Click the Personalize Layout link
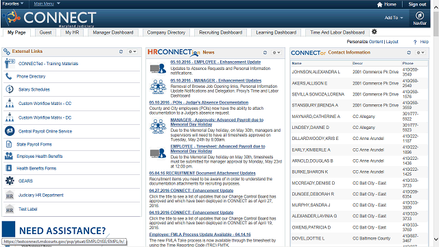Viewport: 439px width, 247px height. pos(392,42)
